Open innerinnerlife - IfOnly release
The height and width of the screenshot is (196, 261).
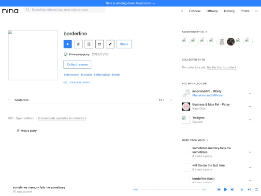pos(207,91)
